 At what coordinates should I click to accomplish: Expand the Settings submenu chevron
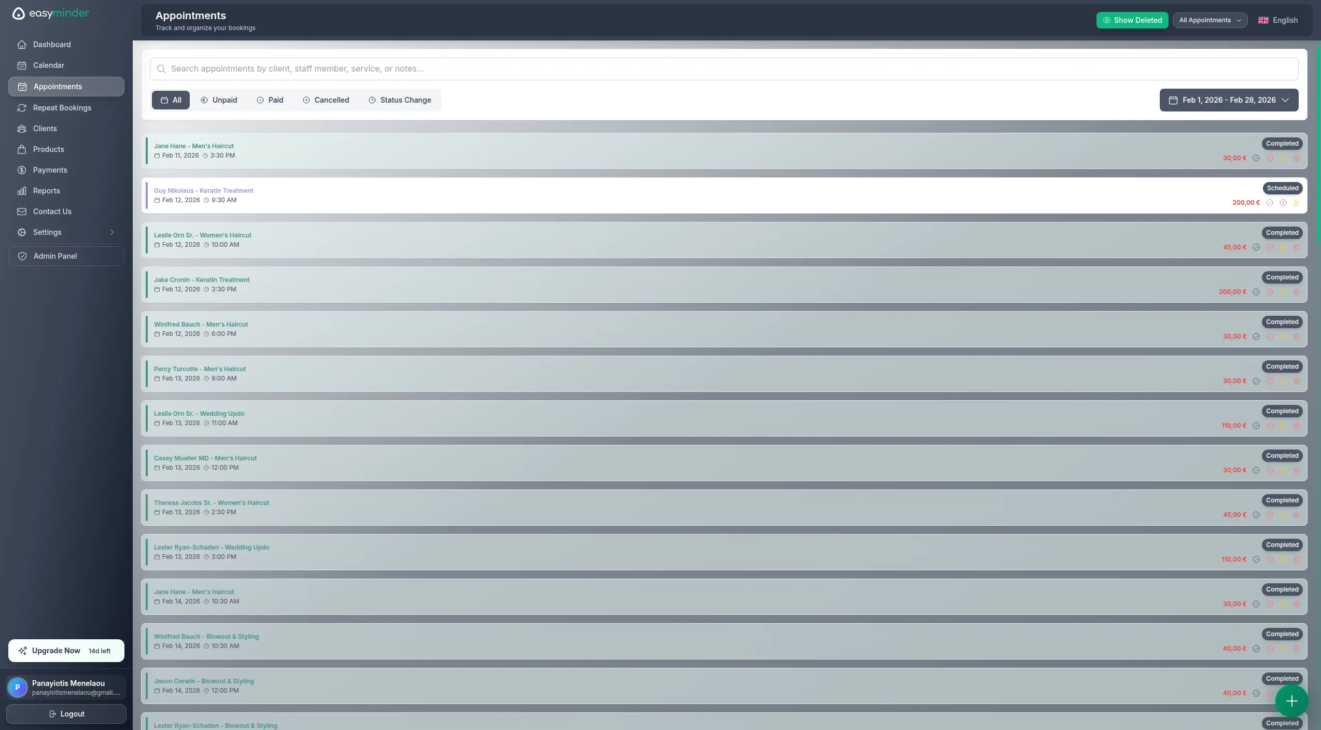[x=111, y=232]
